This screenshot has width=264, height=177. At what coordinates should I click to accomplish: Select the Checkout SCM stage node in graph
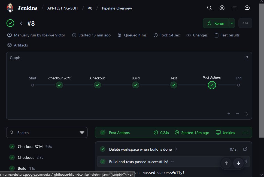(59, 85)
